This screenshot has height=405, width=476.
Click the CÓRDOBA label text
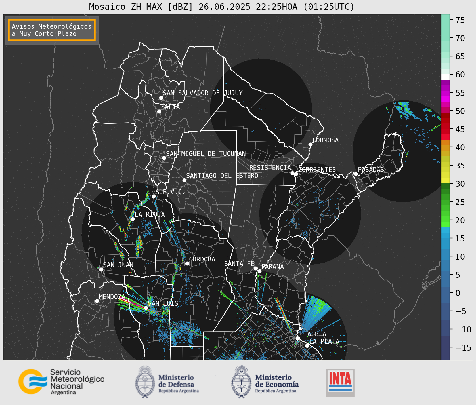(x=202, y=259)
